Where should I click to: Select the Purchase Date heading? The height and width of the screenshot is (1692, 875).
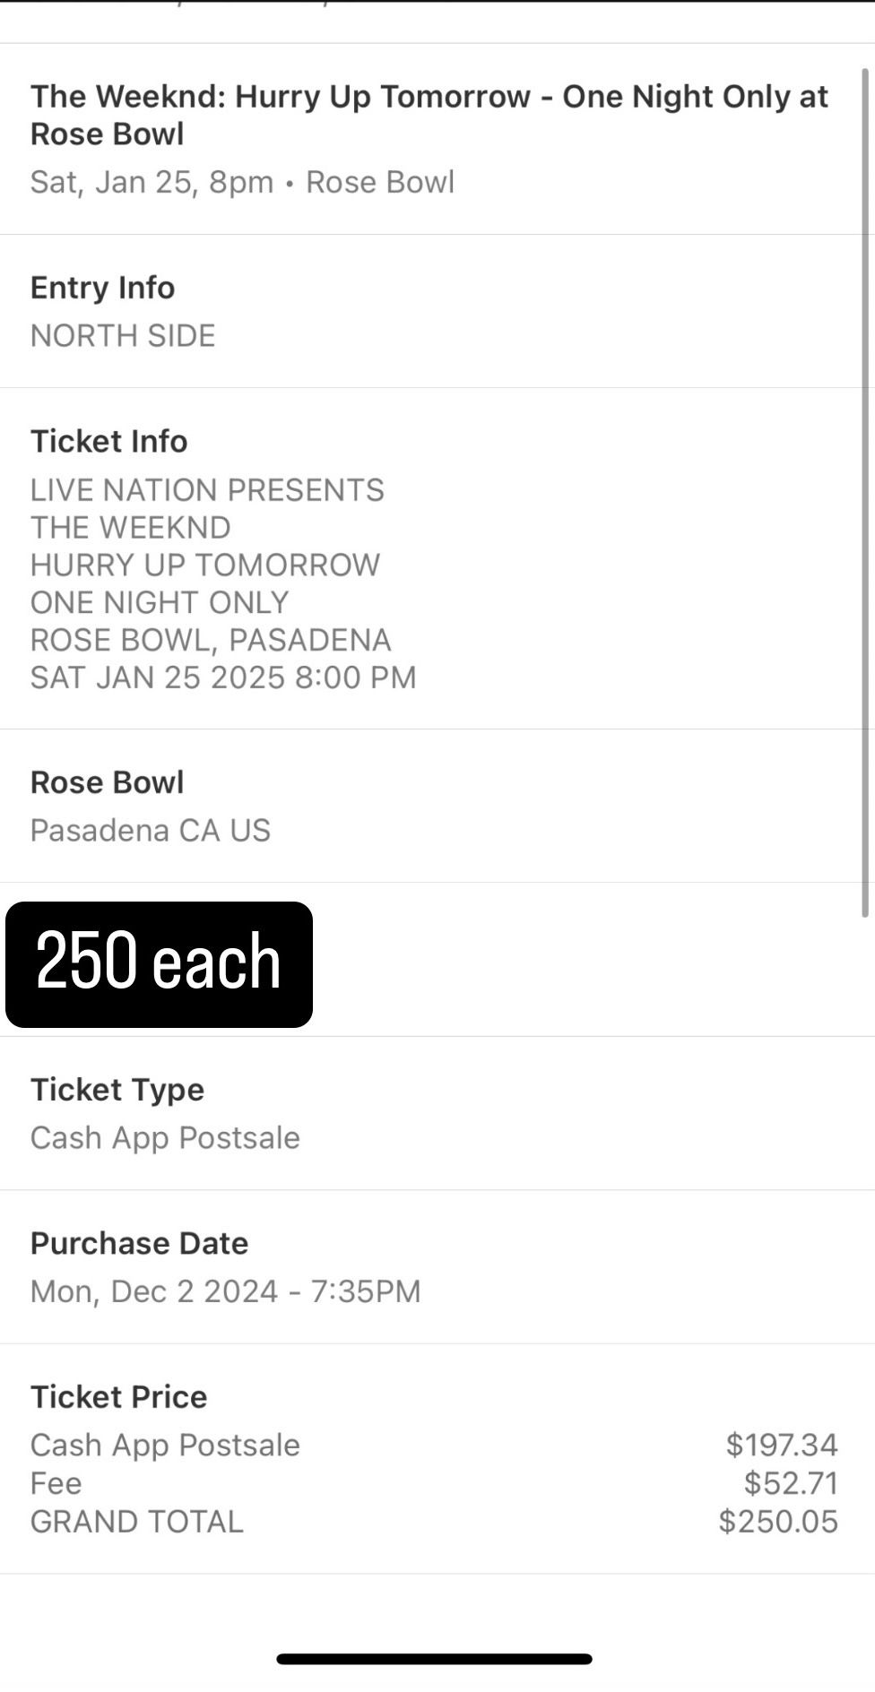(x=139, y=1243)
